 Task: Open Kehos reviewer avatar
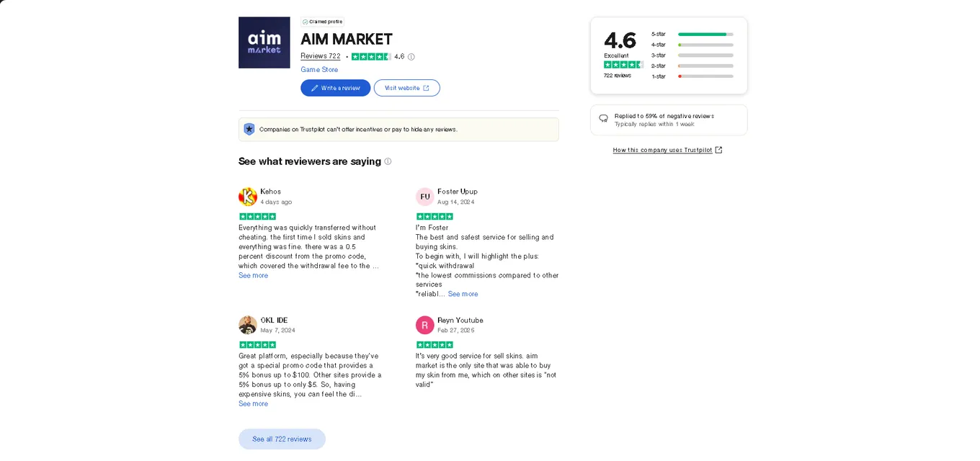coord(248,197)
